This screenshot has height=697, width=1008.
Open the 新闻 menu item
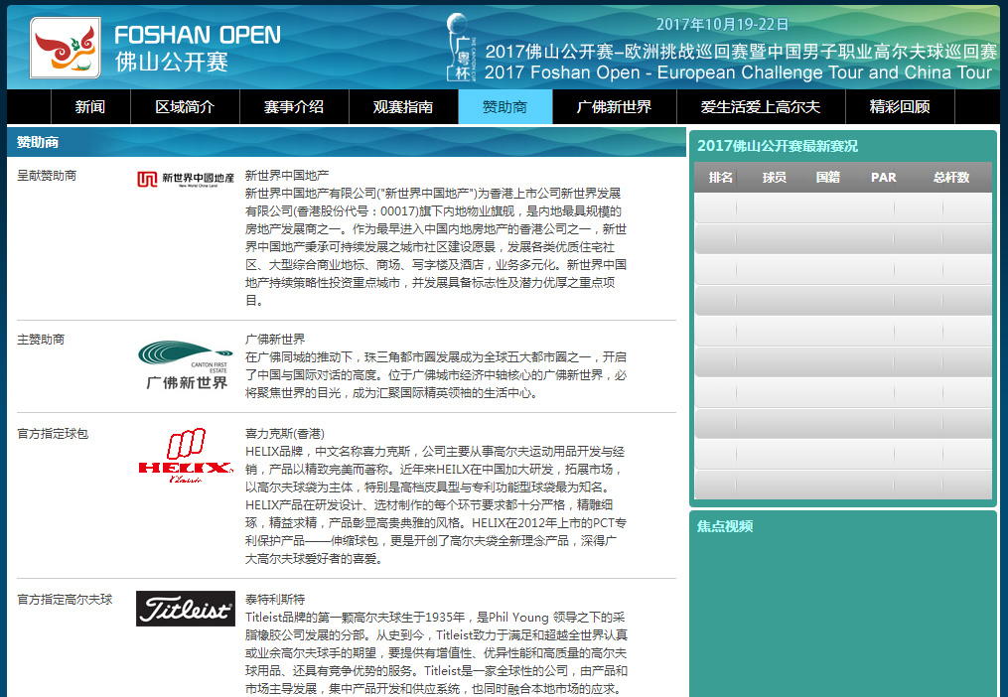90,107
